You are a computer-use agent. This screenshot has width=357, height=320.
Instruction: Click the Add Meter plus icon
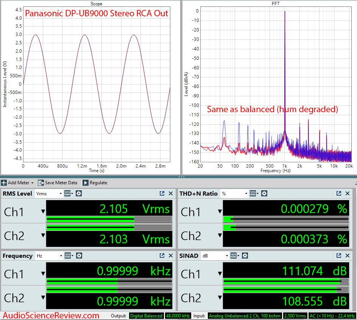[4, 183]
